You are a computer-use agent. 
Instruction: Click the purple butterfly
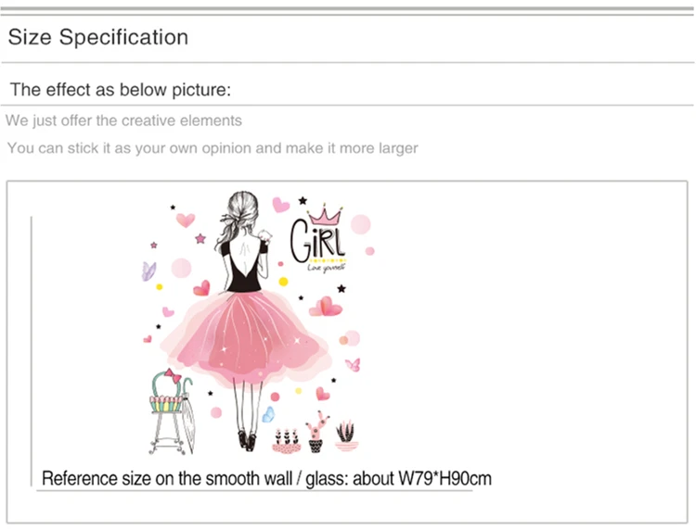pos(148,271)
